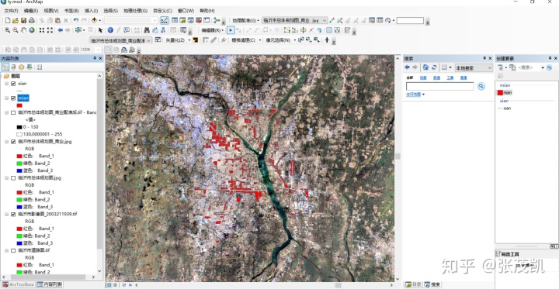Collapse the mian layer tree node
559x289 pixels.
click(7, 98)
